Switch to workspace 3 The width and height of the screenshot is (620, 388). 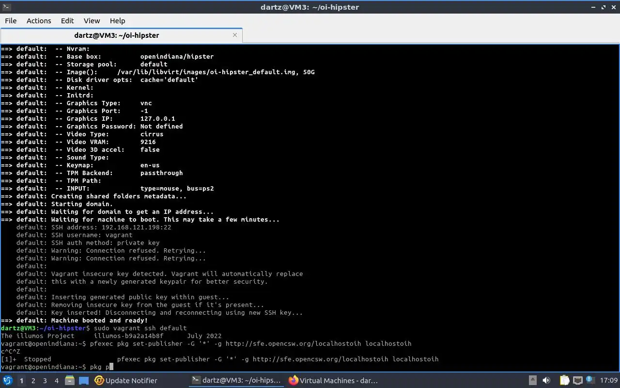click(x=45, y=381)
